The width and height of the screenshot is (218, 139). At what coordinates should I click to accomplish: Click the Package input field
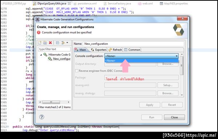pyautogui.click(x=141, y=78)
